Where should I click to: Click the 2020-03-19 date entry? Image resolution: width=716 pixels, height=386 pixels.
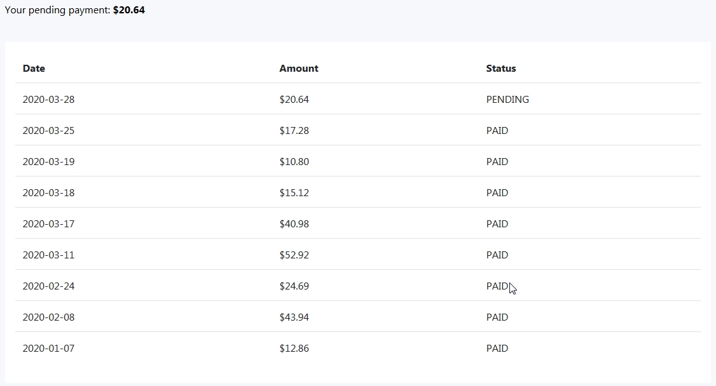pyautogui.click(x=48, y=161)
